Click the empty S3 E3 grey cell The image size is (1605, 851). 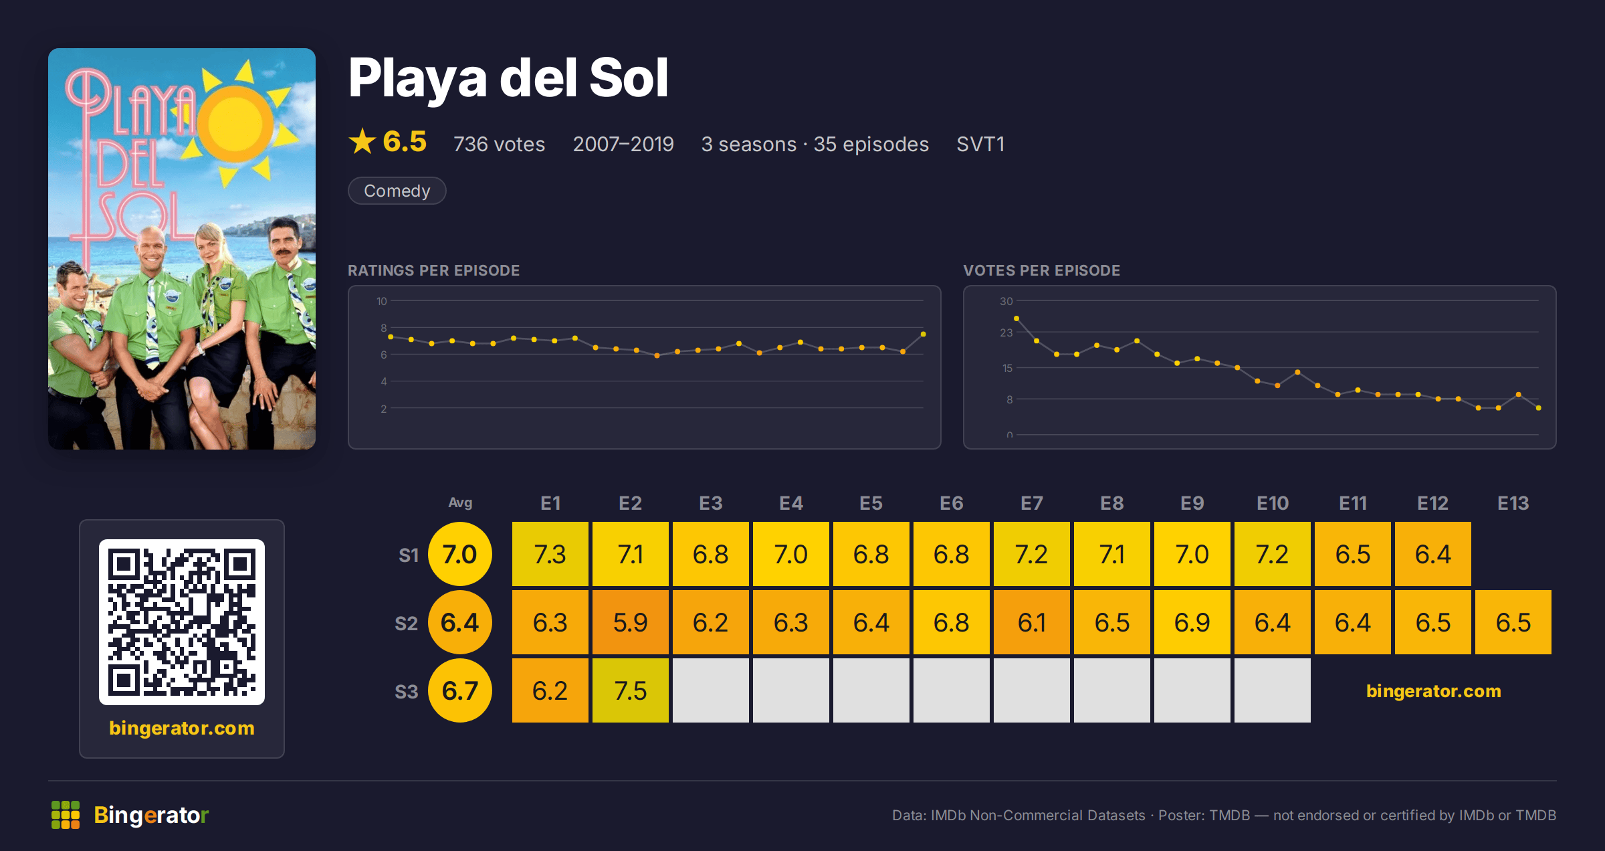711,690
